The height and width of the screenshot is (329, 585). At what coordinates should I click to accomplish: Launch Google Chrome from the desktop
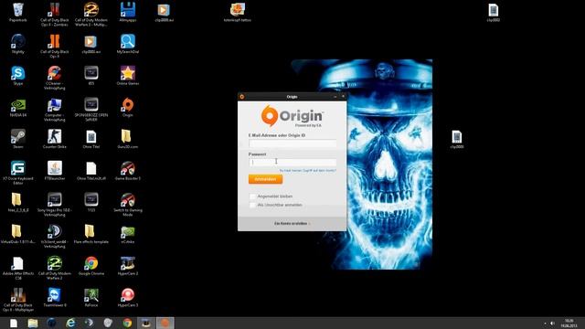point(91,266)
